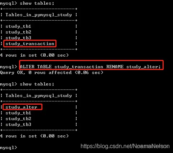Select study_tb3 in the first table list

click(18, 38)
